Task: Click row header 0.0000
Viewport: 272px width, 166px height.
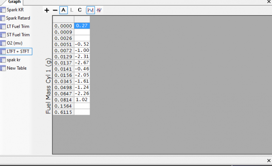Action: pyautogui.click(x=63, y=26)
